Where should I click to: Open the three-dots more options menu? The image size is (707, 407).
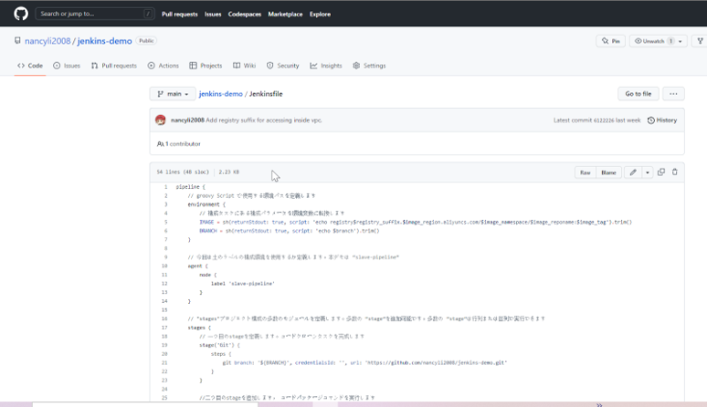pyautogui.click(x=673, y=94)
